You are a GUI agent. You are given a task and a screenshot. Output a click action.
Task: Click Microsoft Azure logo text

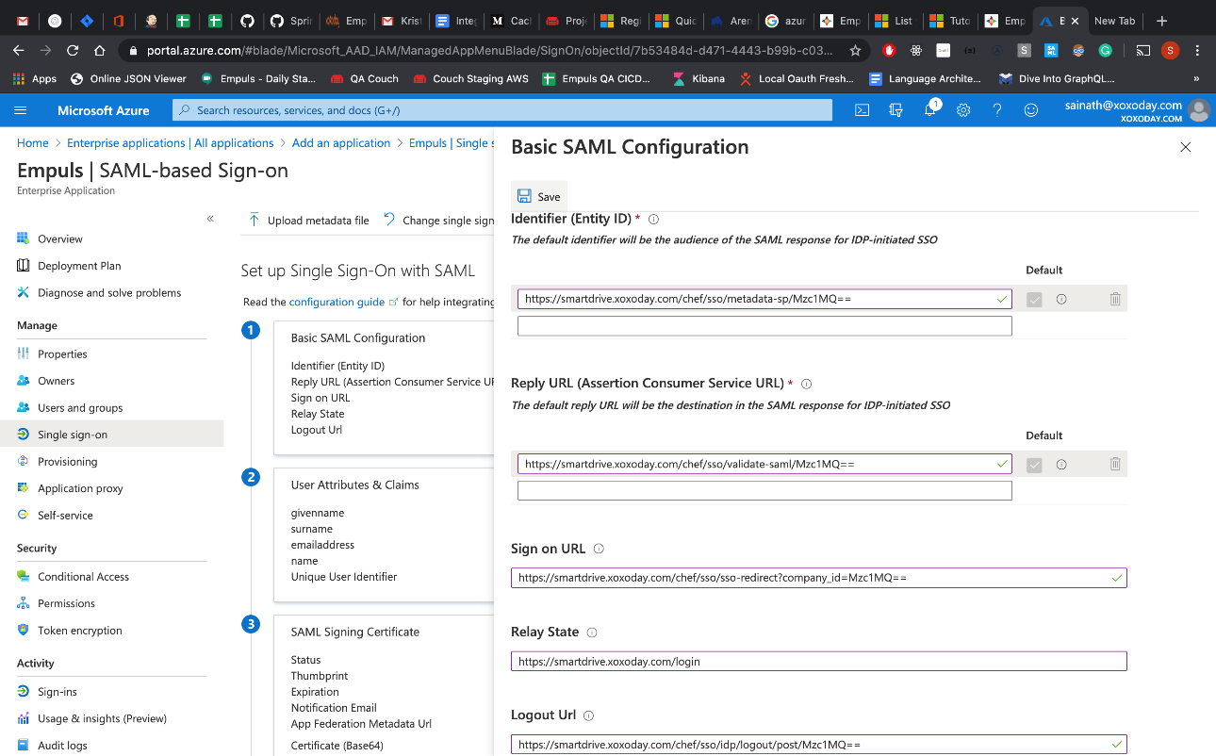pos(104,110)
